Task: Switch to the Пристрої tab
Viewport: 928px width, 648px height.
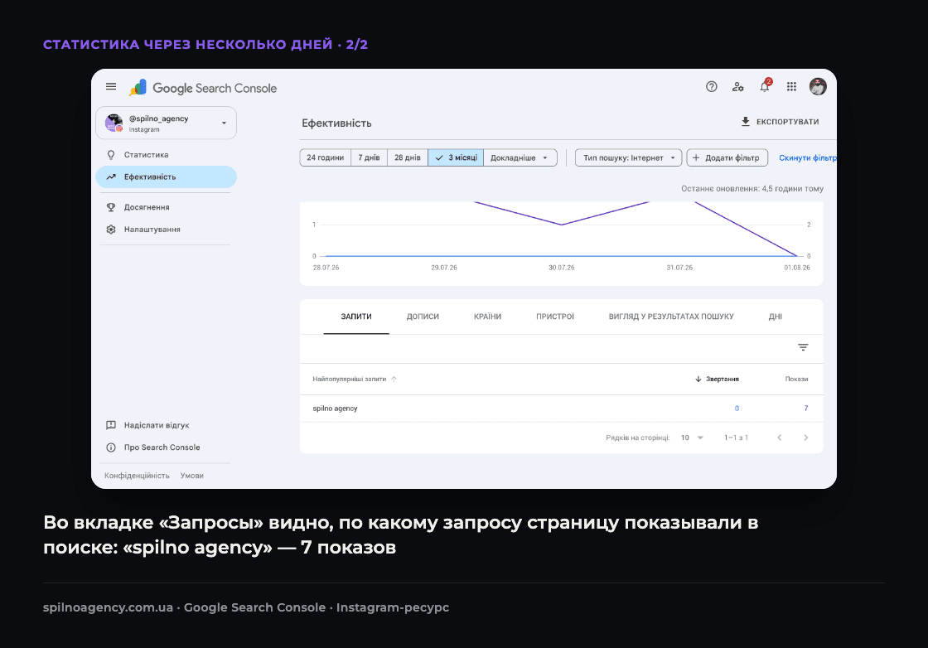Action: [555, 317]
